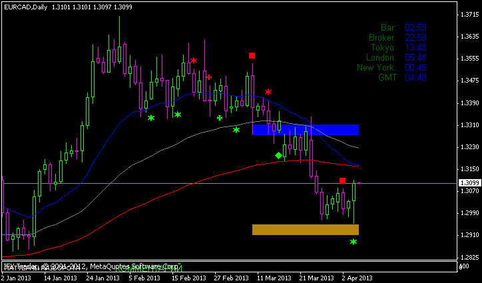
Task: Click the red star right of the upper red square
Action: click(x=268, y=92)
